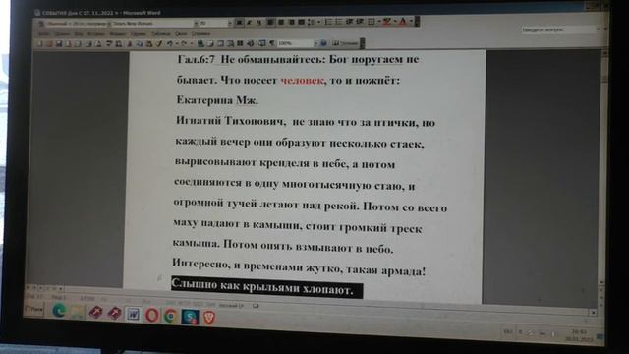
Task: Open the Вид menu
Action: 79,34
